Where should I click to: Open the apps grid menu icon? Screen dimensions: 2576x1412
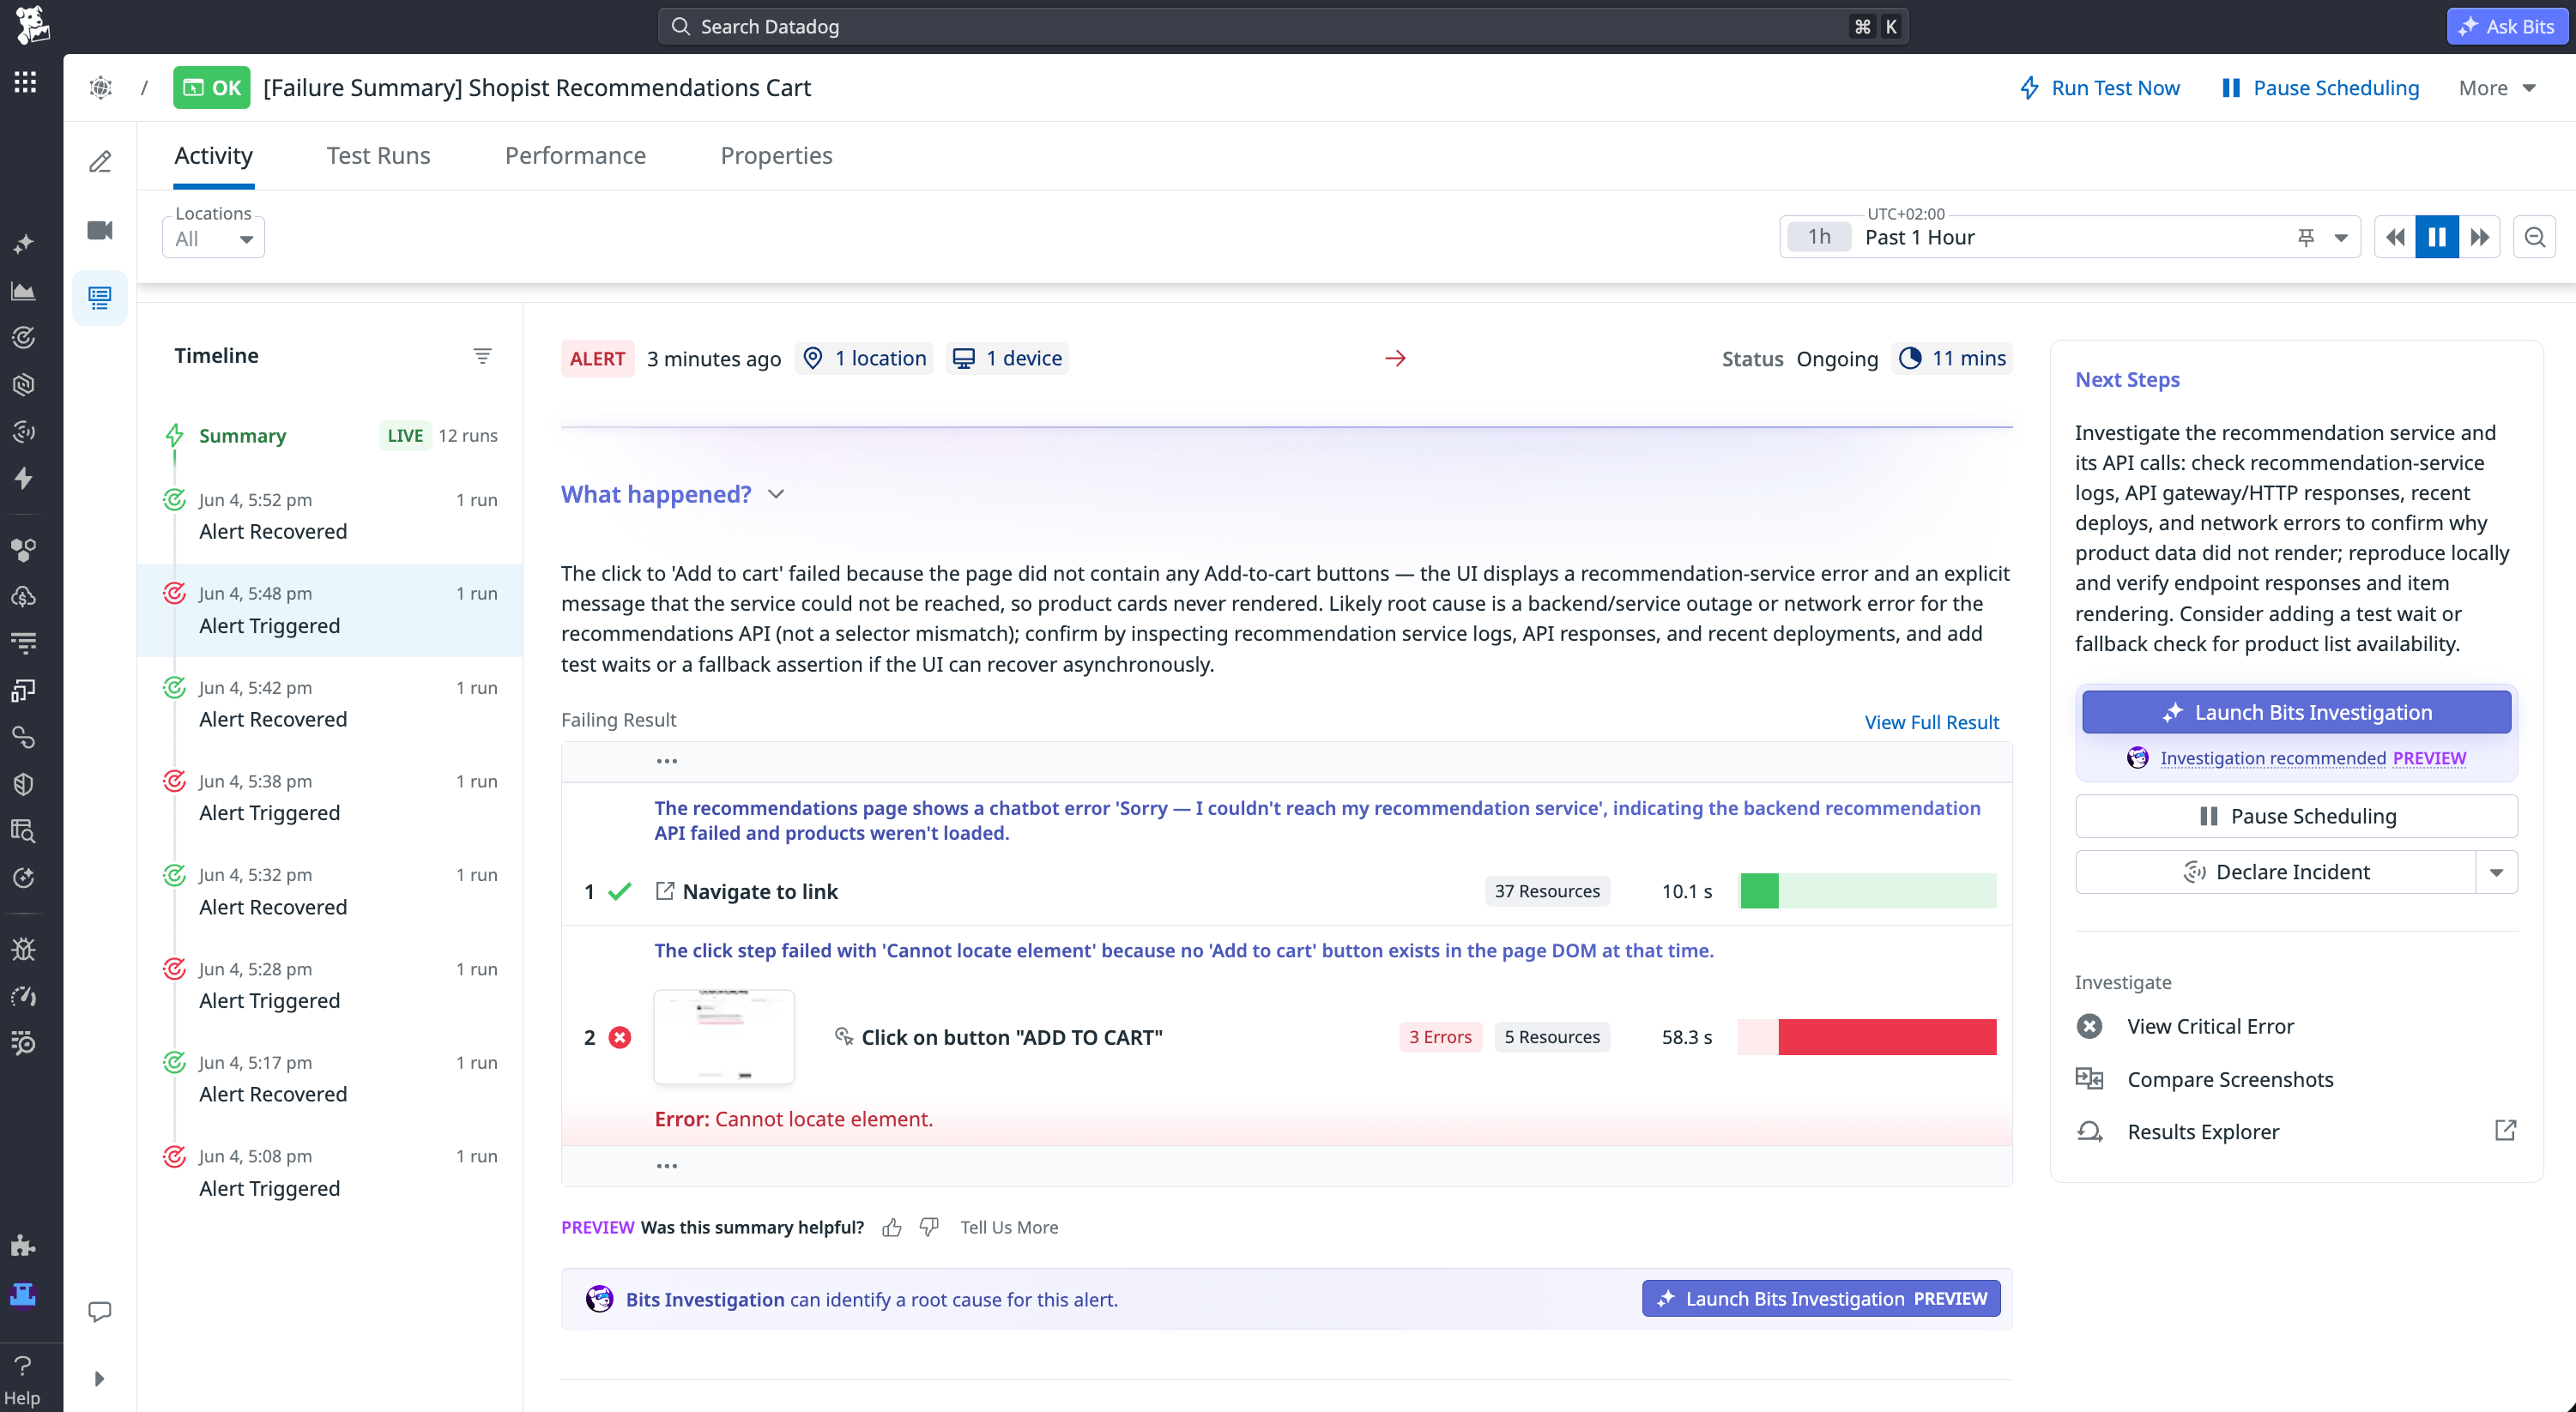tap(25, 83)
